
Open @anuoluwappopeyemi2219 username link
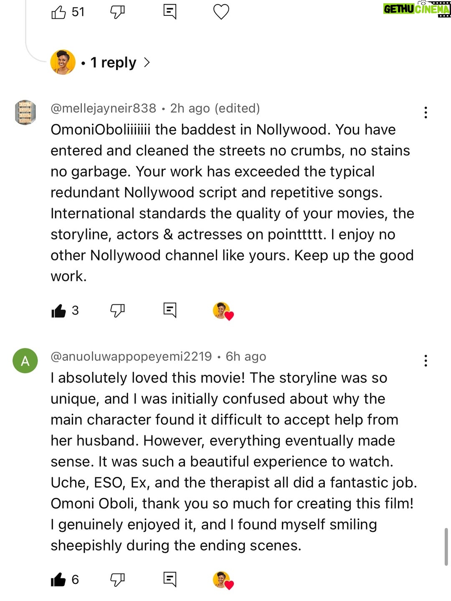131,356
